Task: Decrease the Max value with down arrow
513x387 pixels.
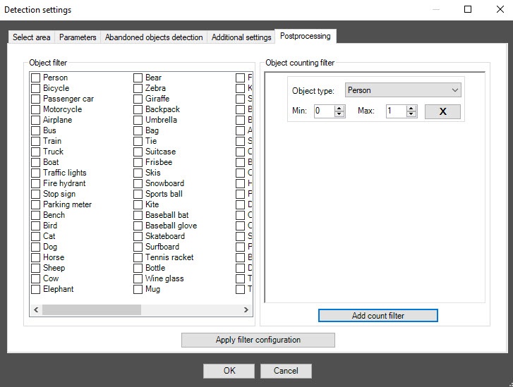Action: click(411, 114)
